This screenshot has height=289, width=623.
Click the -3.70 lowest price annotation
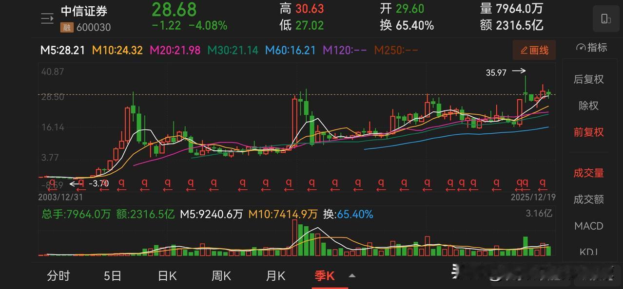click(x=98, y=183)
